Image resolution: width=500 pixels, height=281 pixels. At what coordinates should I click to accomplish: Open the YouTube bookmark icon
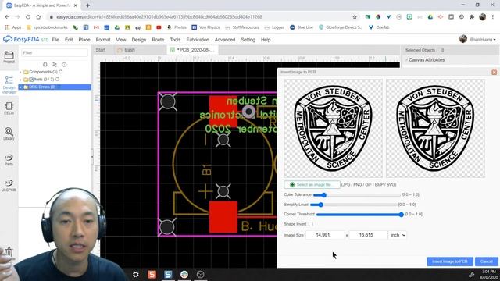coord(159,27)
